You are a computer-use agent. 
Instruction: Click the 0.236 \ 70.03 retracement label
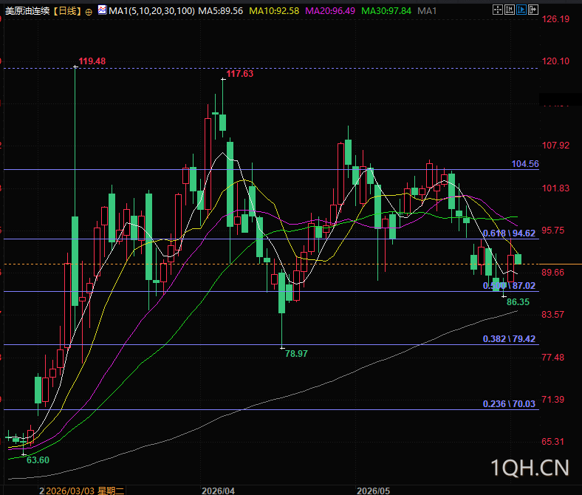509,403
